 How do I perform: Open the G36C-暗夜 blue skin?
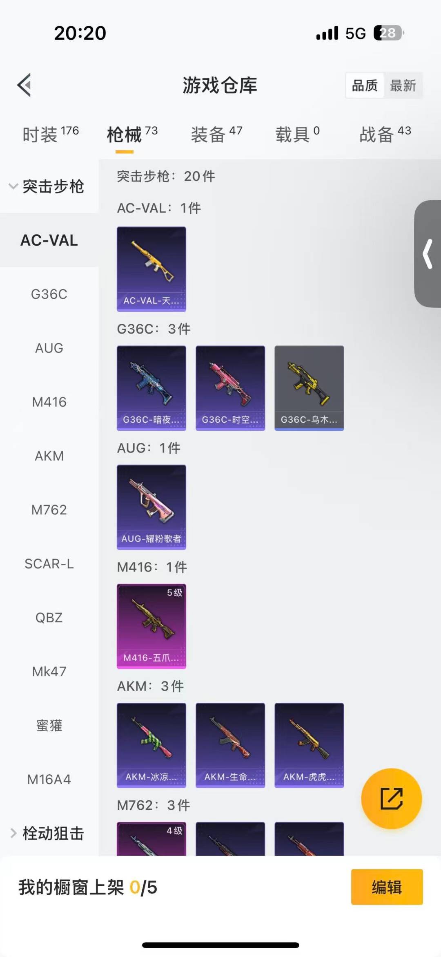[151, 388]
